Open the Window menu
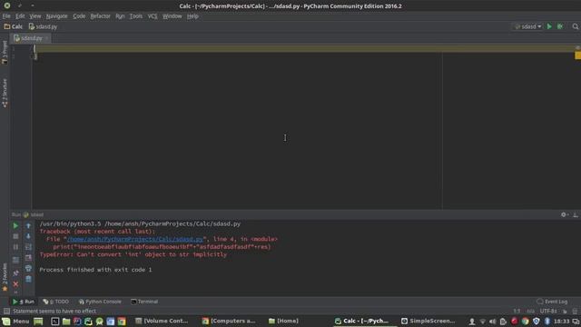 pyautogui.click(x=172, y=16)
